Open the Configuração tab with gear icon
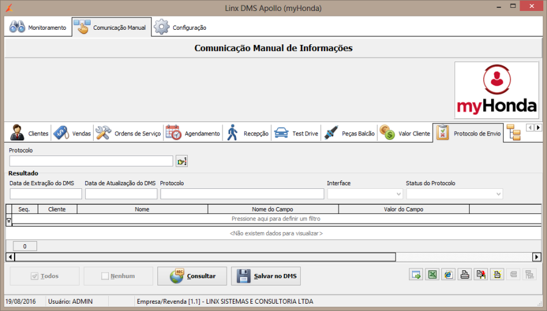Image resolution: width=547 pixels, height=311 pixels. tap(181, 27)
